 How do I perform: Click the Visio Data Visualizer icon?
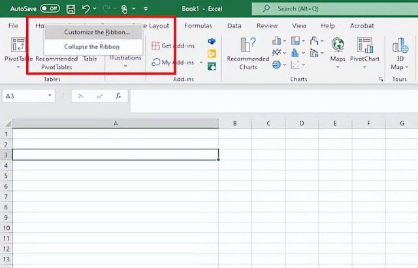point(212,41)
